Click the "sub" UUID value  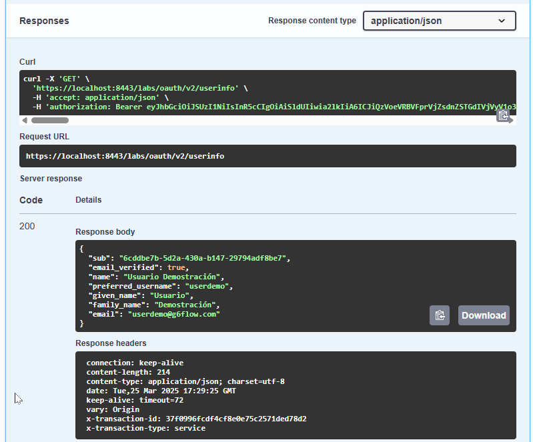[x=203, y=258]
